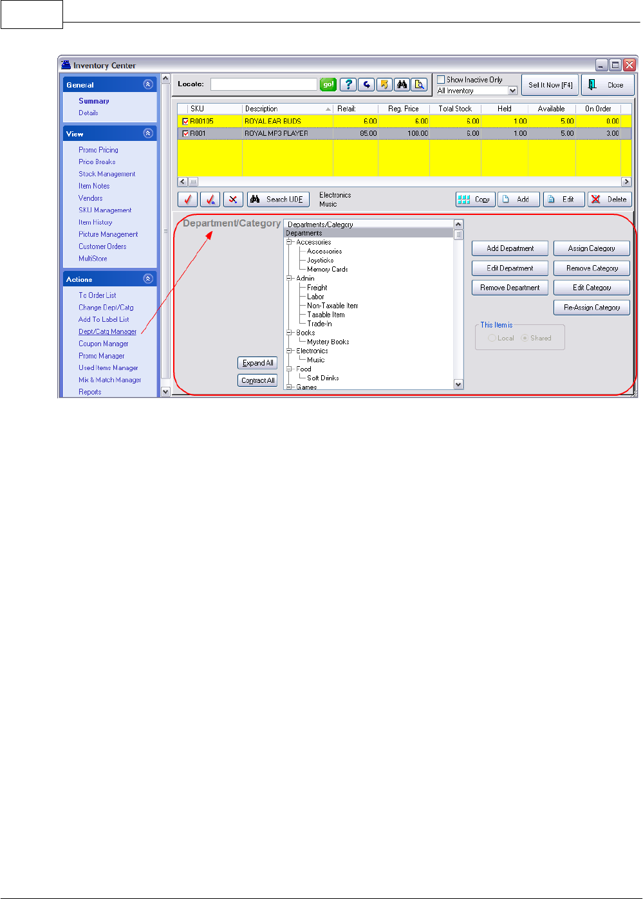Click the Contract All button

pyautogui.click(x=257, y=380)
